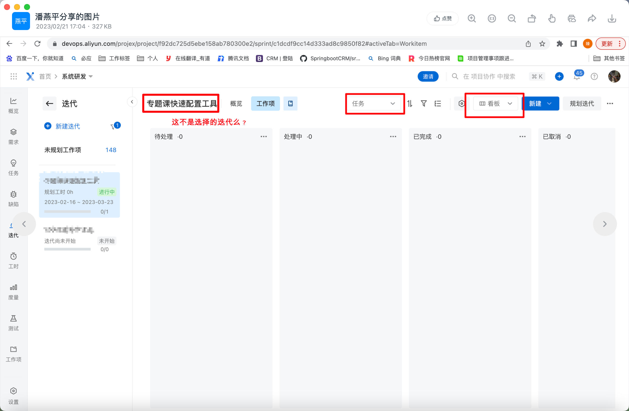Image resolution: width=629 pixels, height=411 pixels.
Task: Open the work item filter funnel
Action: pos(424,103)
